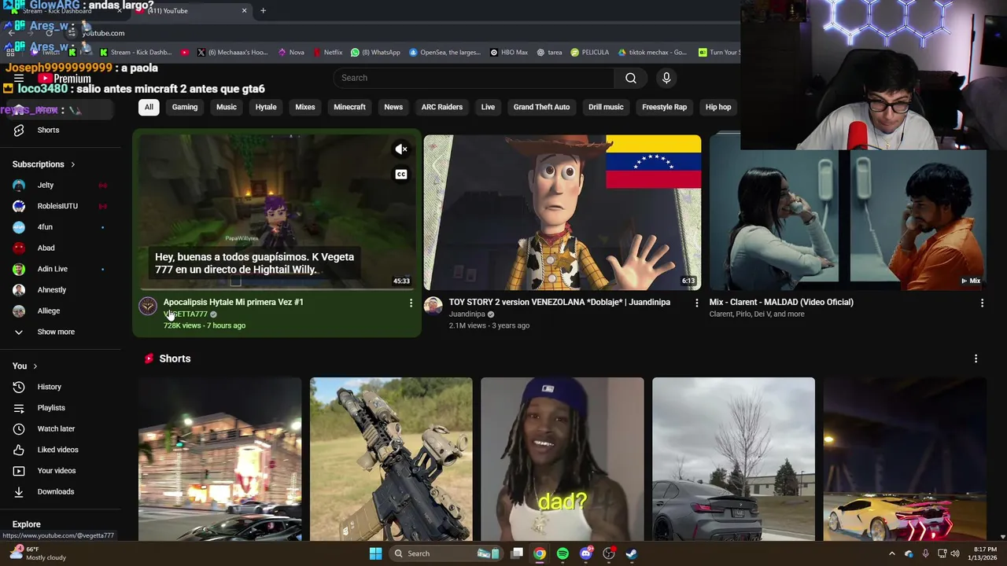Open Your videos page

(57, 471)
